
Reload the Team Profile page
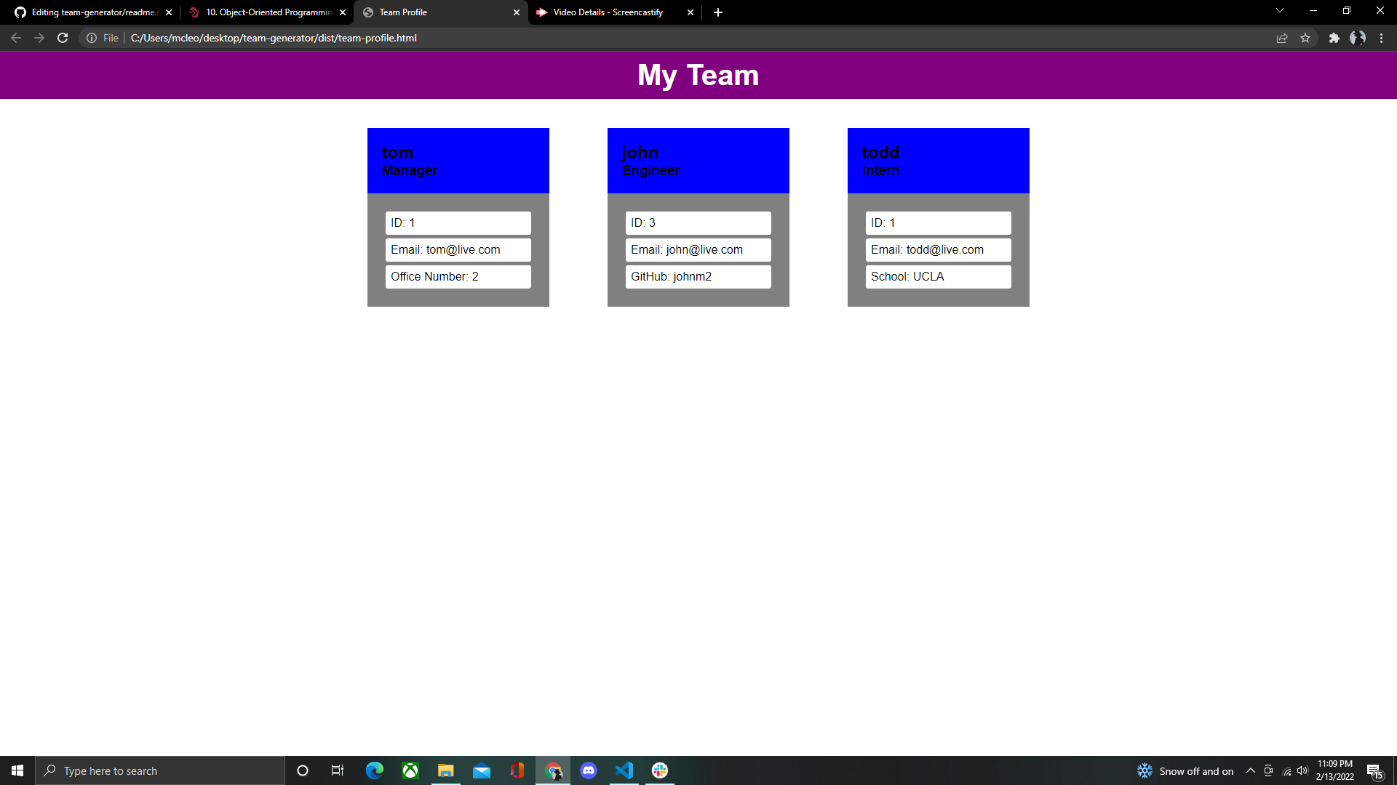coord(62,38)
